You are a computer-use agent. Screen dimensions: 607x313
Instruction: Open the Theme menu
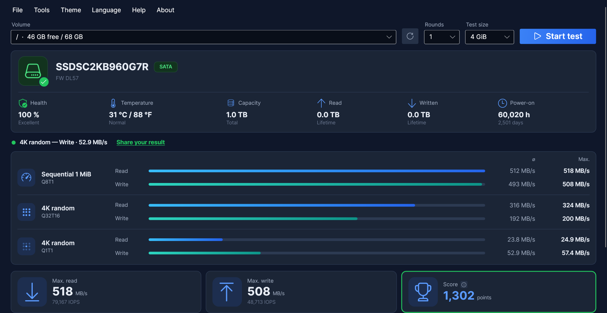(71, 10)
